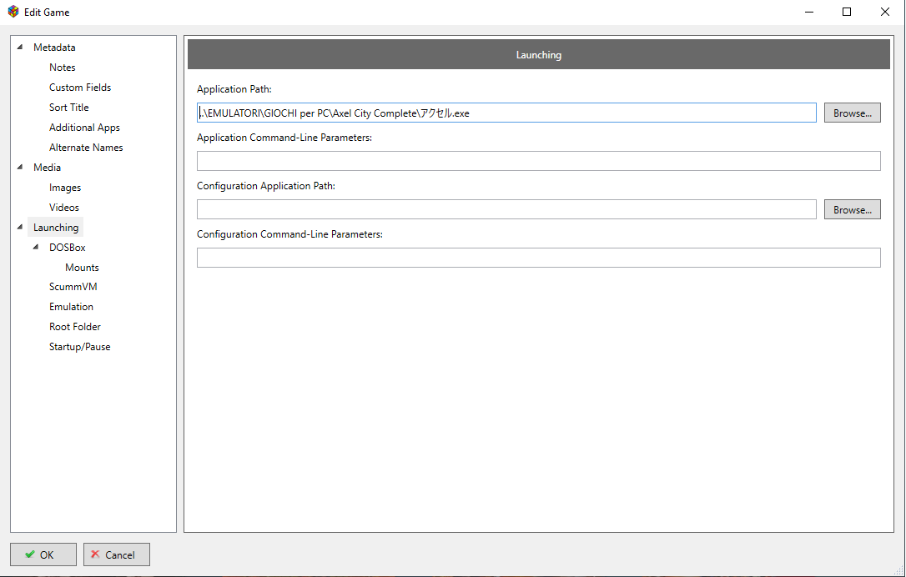Open Additional Apps section

click(x=84, y=128)
